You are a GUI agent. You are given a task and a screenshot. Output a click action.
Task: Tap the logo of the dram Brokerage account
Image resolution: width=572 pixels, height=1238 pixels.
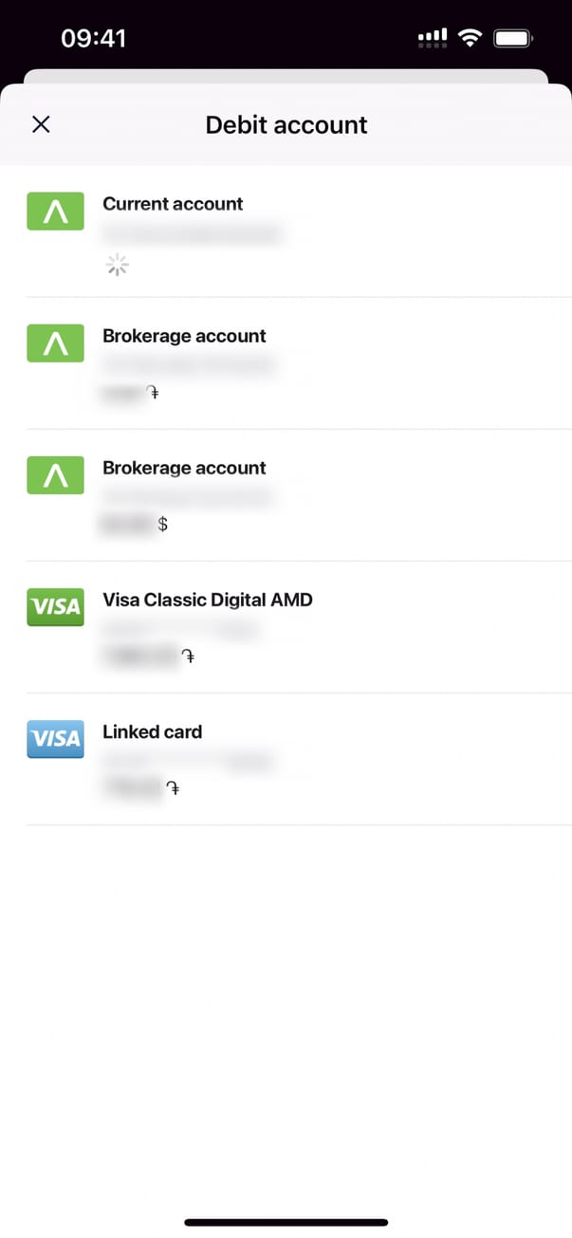pyautogui.click(x=55, y=344)
